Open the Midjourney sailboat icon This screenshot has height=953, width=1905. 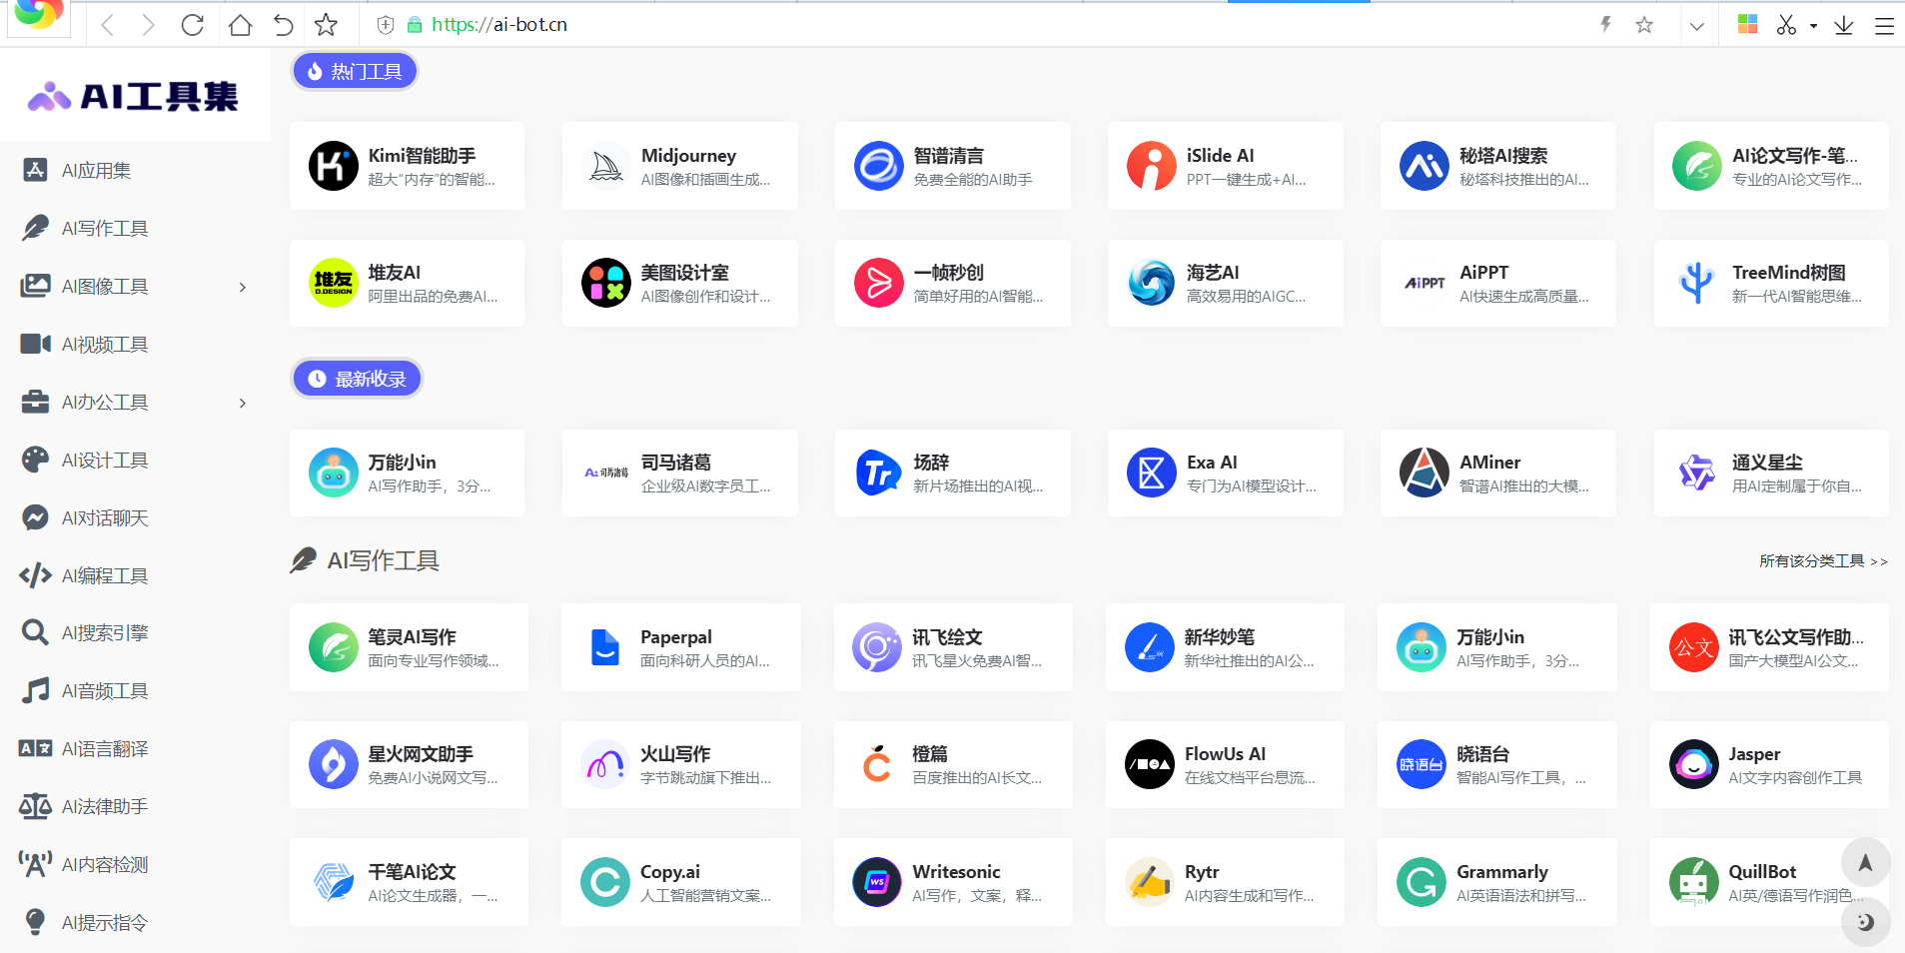click(605, 166)
